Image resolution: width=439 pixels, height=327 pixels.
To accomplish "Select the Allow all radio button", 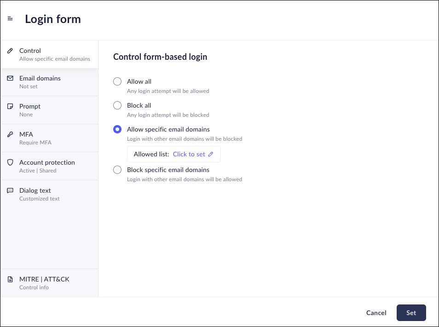I will (117, 81).
